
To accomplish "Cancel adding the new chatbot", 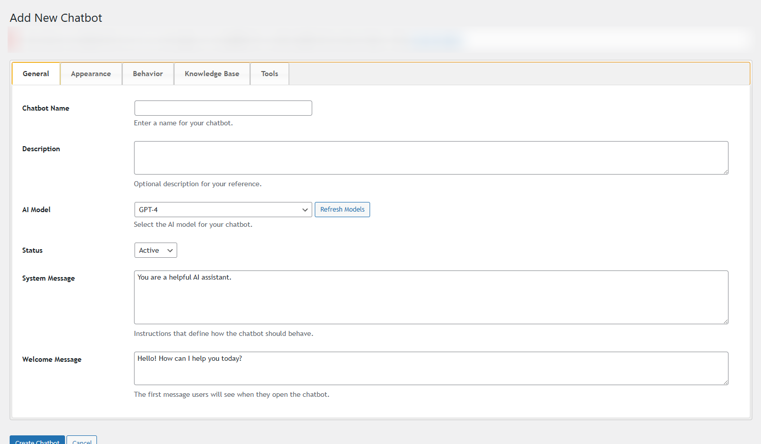I will tap(82, 440).
